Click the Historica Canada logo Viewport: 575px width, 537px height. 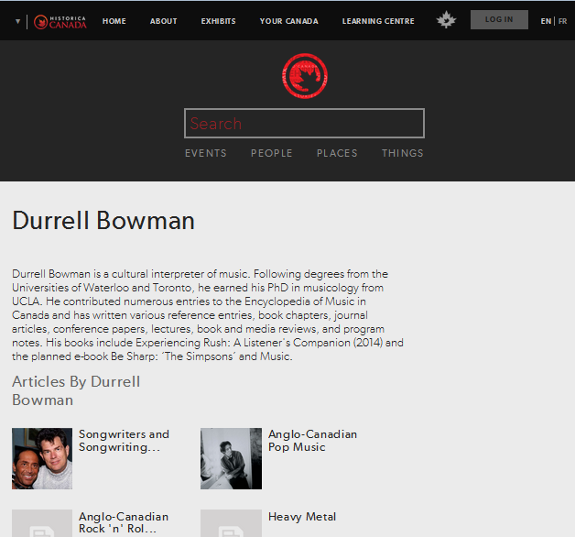[60, 21]
